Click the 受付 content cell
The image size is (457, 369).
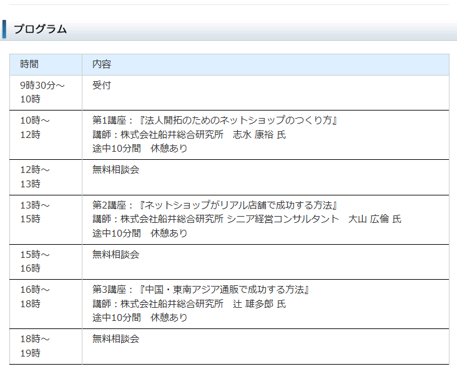click(265, 92)
